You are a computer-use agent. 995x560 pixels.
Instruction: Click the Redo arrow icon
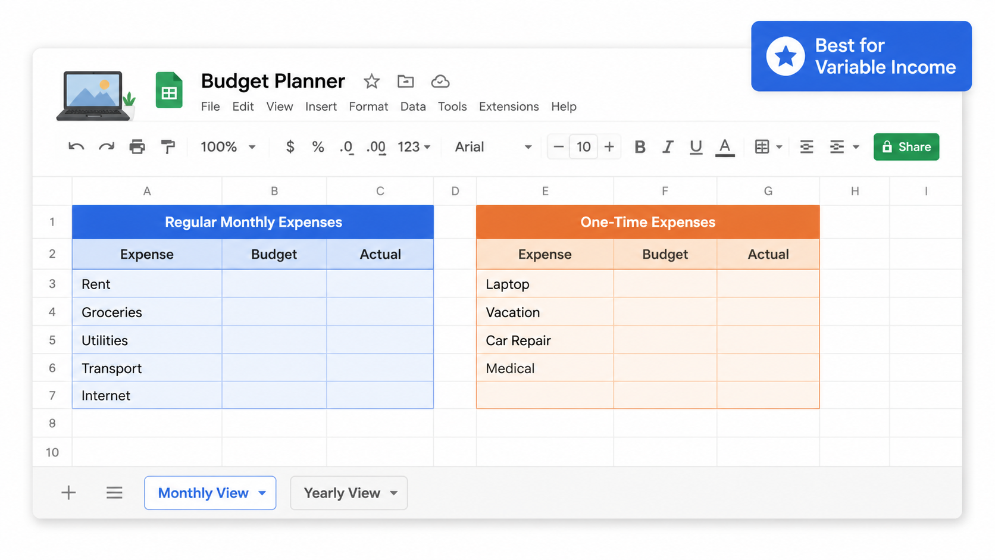point(107,146)
